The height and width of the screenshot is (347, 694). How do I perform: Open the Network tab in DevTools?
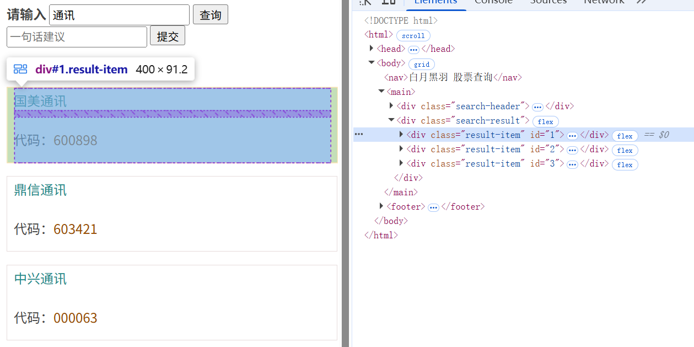pyautogui.click(x=604, y=2)
